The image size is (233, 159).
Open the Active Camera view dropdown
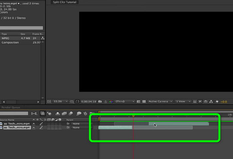(x=160, y=102)
